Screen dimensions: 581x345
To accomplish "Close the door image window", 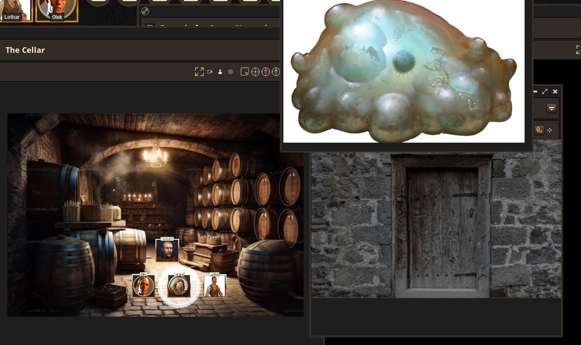I will [555, 92].
